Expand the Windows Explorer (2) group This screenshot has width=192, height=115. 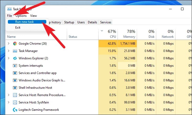[x=8, y=58]
